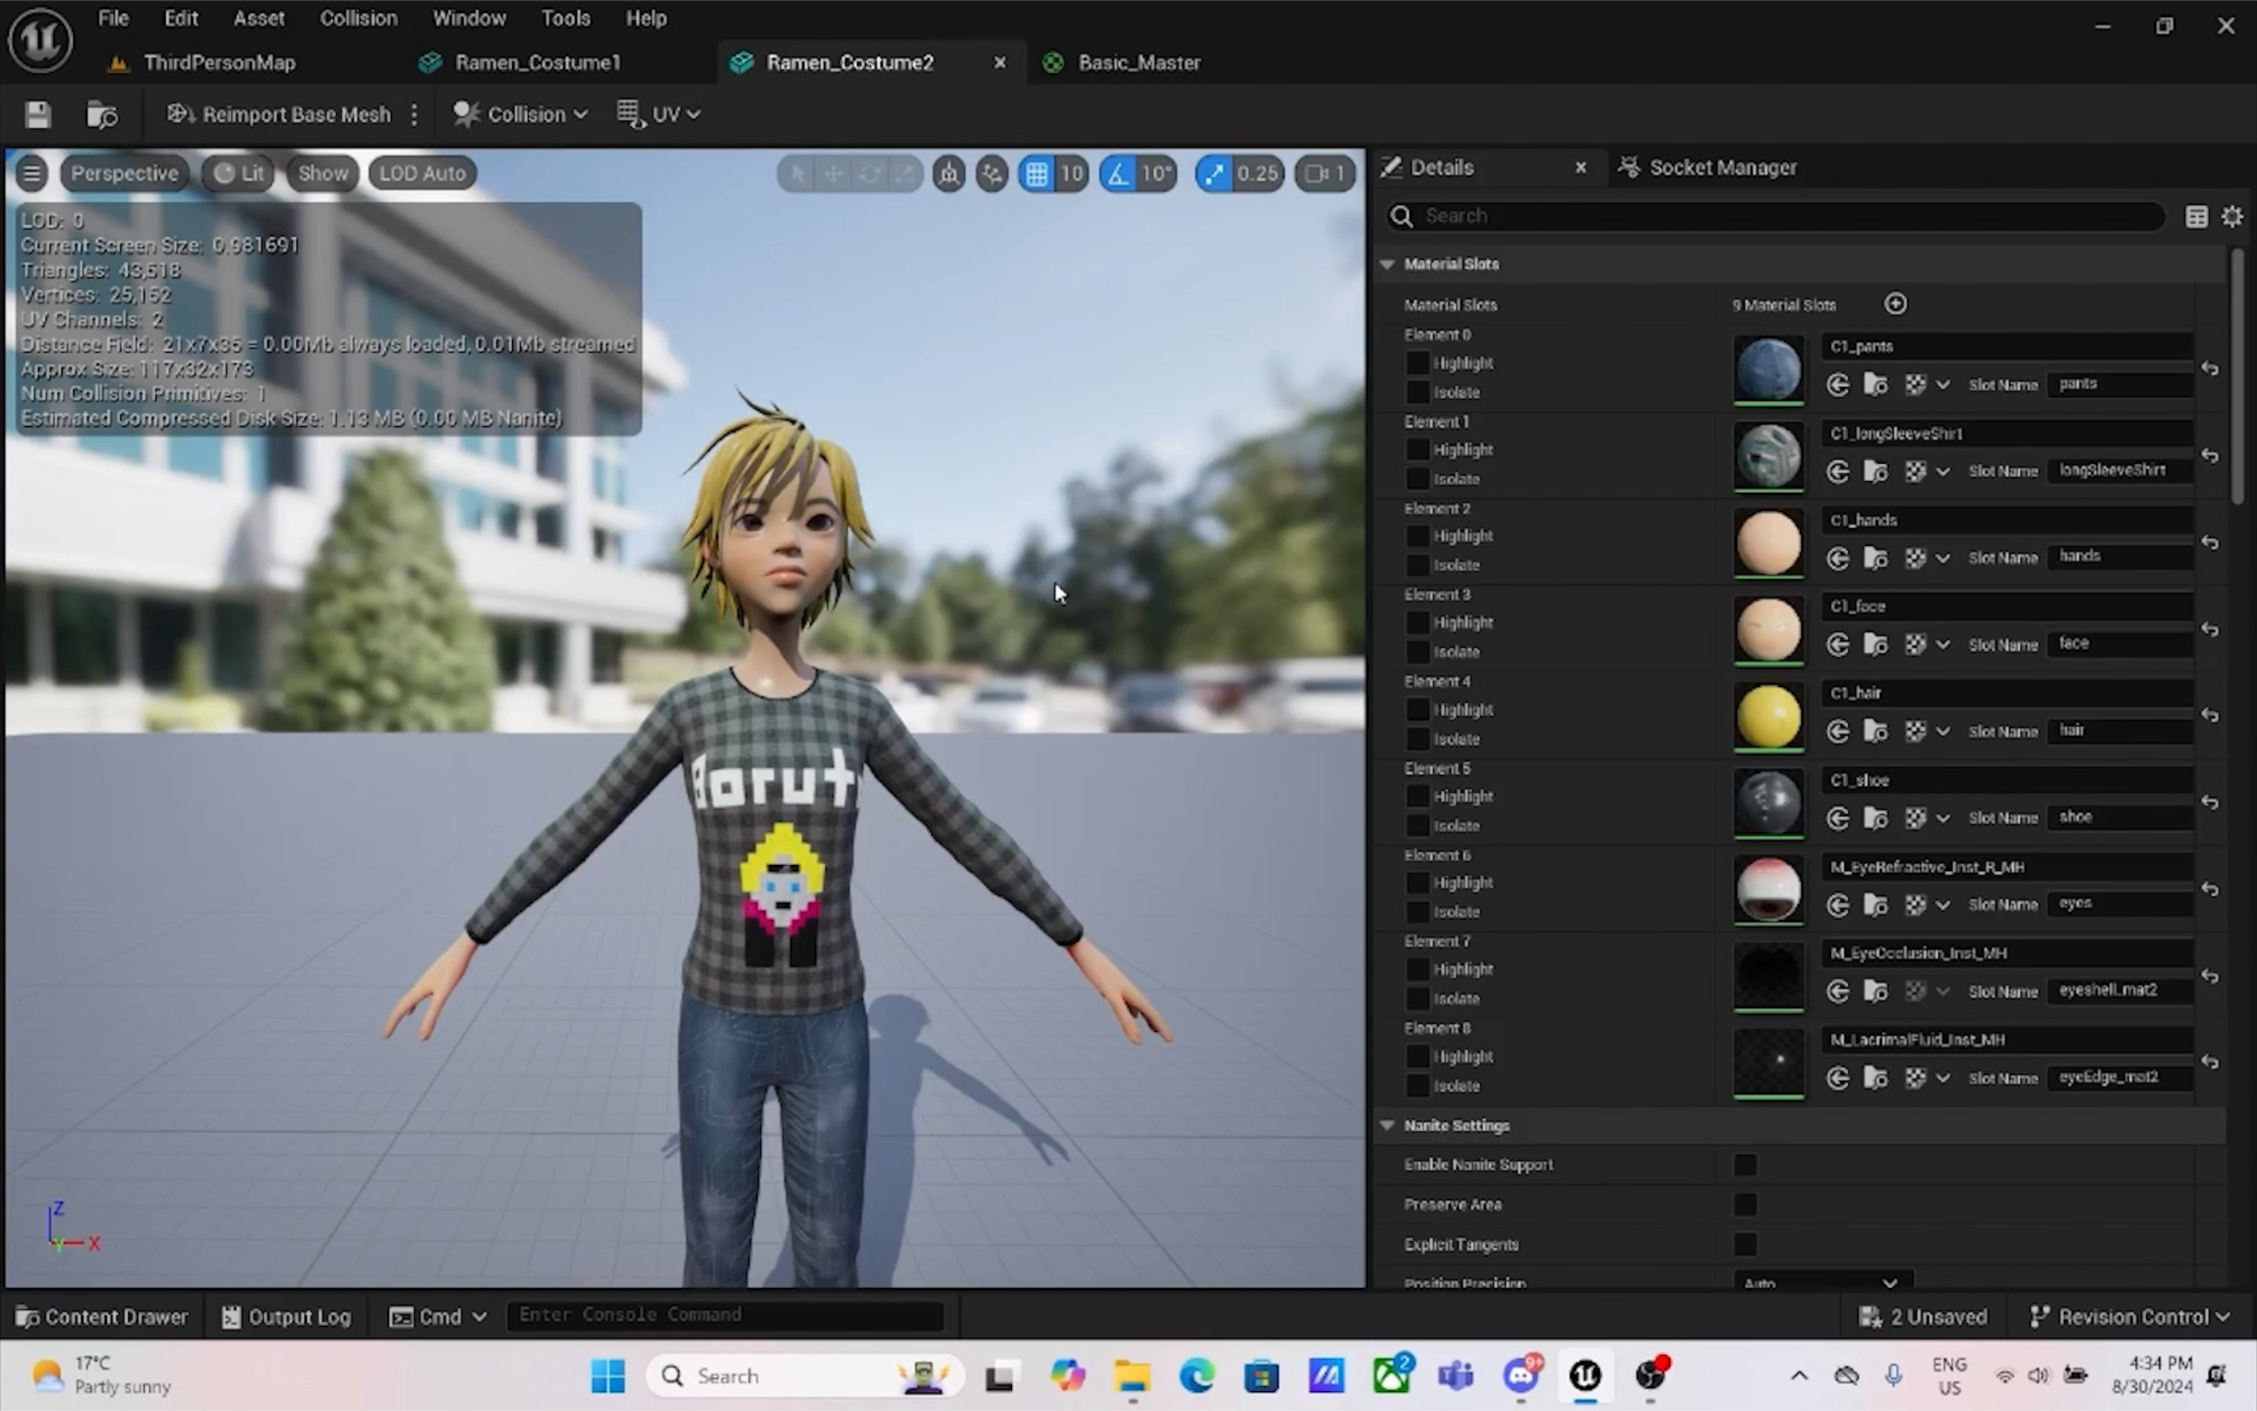Enable Isolate for Element 6
The height and width of the screenshot is (1411, 2257).
pos(1417,912)
